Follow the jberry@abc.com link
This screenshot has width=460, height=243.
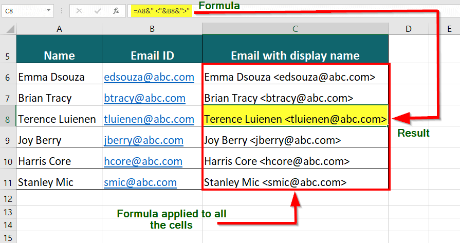click(143, 140)
